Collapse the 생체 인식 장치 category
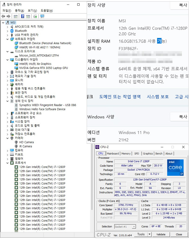The width and height of the screenshot is (189, 239). tap(8, 101)
